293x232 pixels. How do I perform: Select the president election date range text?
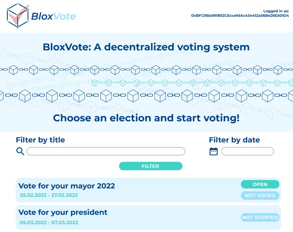point(49,222)
